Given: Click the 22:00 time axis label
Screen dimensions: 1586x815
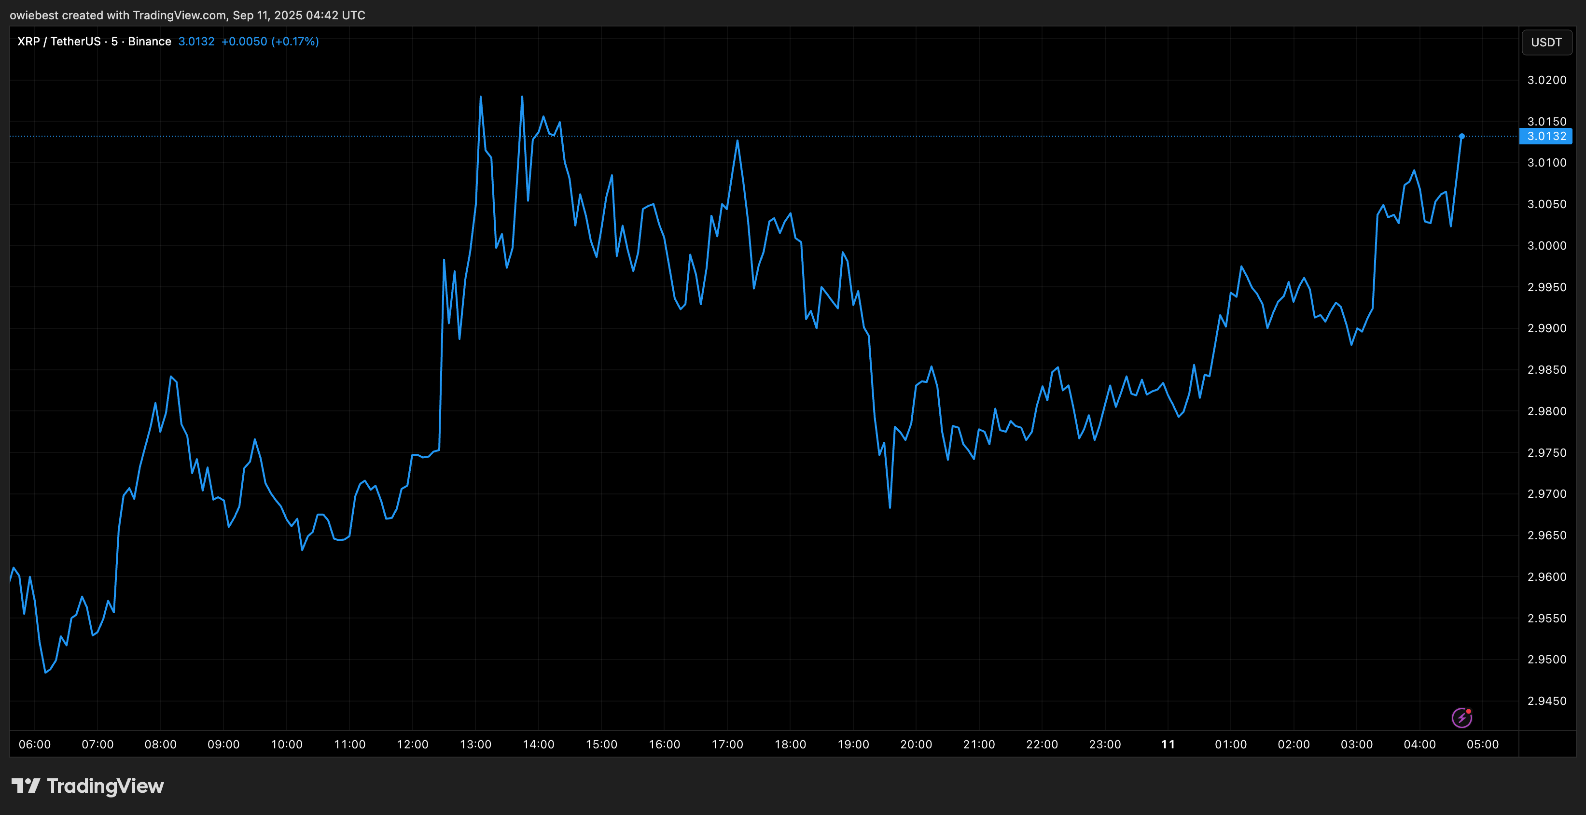Looking at the screenshot, I should tap(1042, 744).
